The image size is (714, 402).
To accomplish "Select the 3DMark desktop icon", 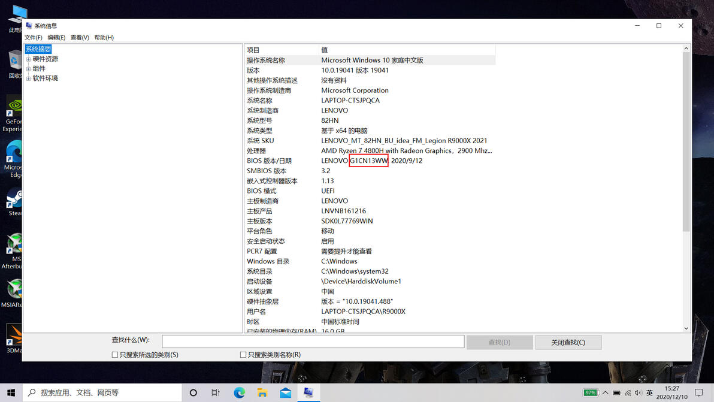I will click(x=14, y=338).
